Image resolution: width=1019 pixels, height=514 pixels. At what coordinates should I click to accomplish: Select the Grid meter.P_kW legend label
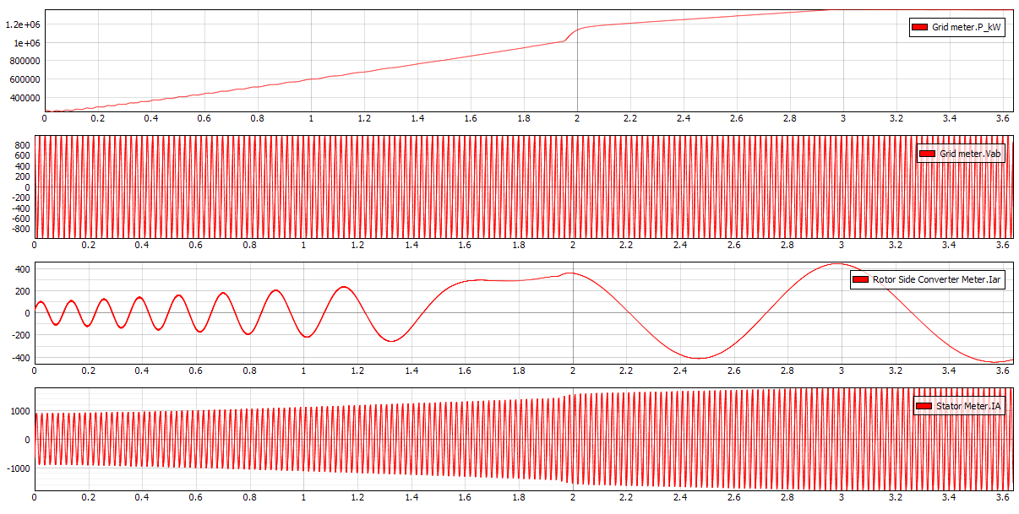click(967, 28)
